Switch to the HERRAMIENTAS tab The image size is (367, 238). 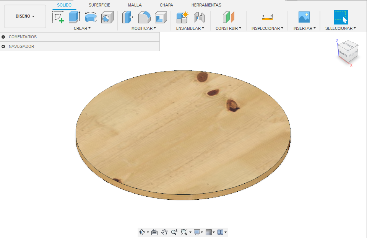pos(206,5)
